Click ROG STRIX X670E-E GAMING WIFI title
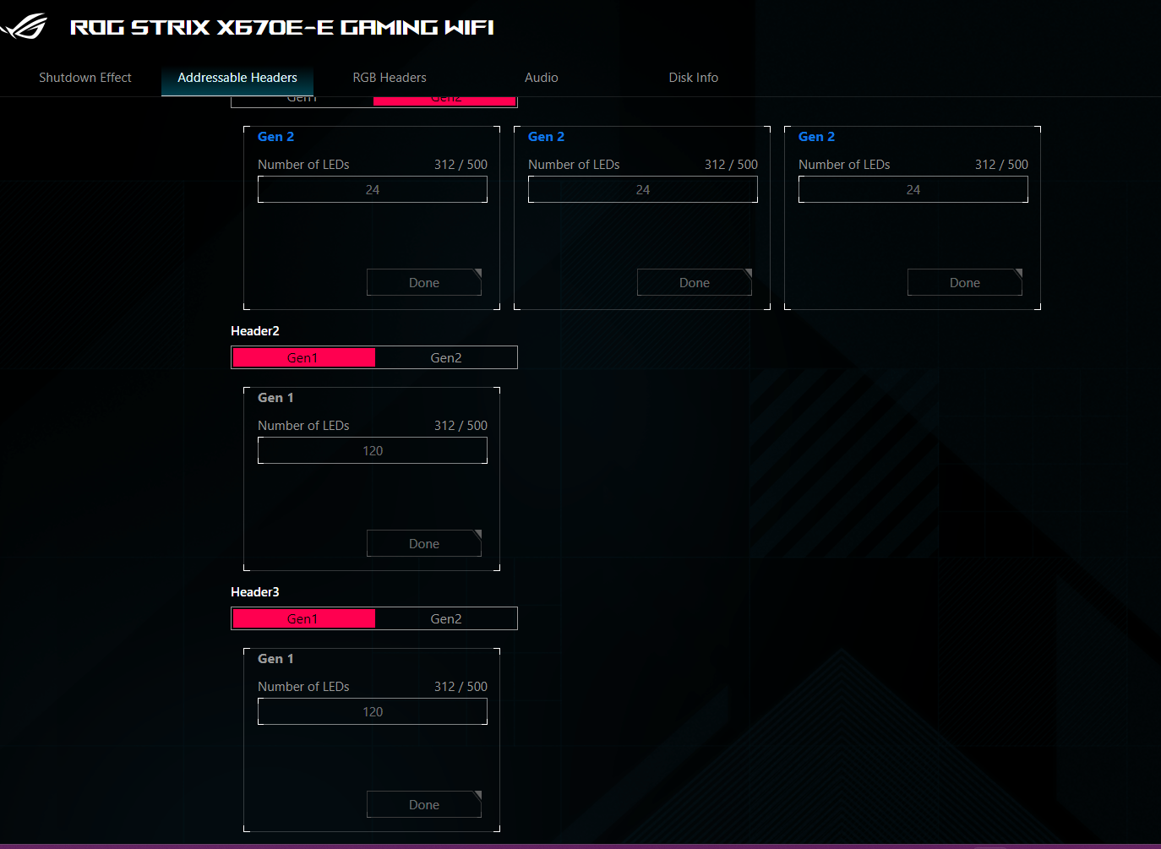Viewport: 1161px width, 849px height. coord(282,27)
